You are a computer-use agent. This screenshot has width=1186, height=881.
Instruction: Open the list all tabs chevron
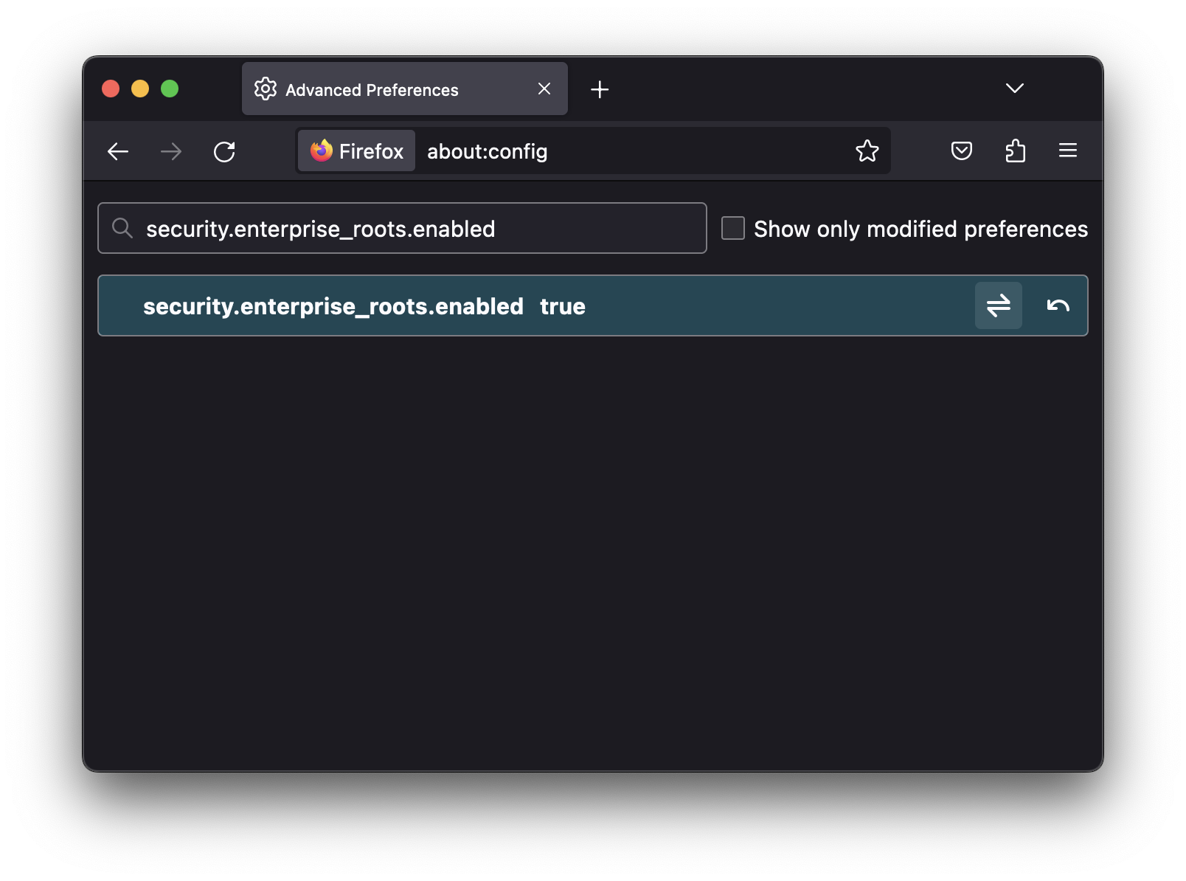point(1014,88)
